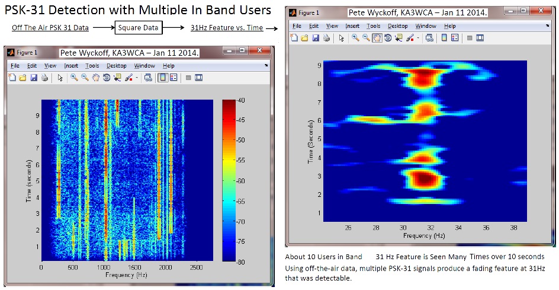Toggle the Pan hand tool in right figure

[377, 38]
